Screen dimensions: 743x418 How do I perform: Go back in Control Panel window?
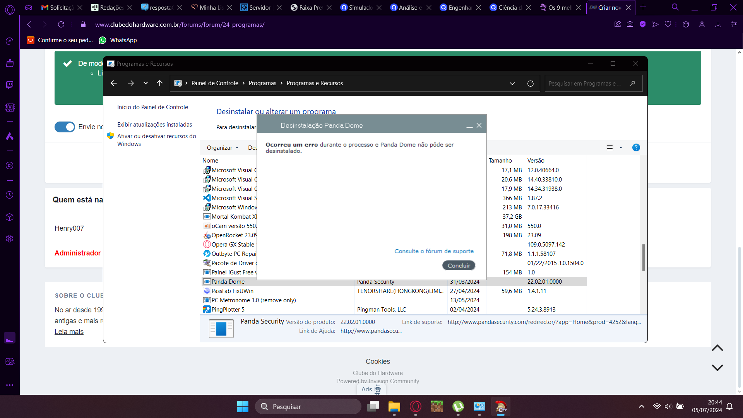point(114,83)
